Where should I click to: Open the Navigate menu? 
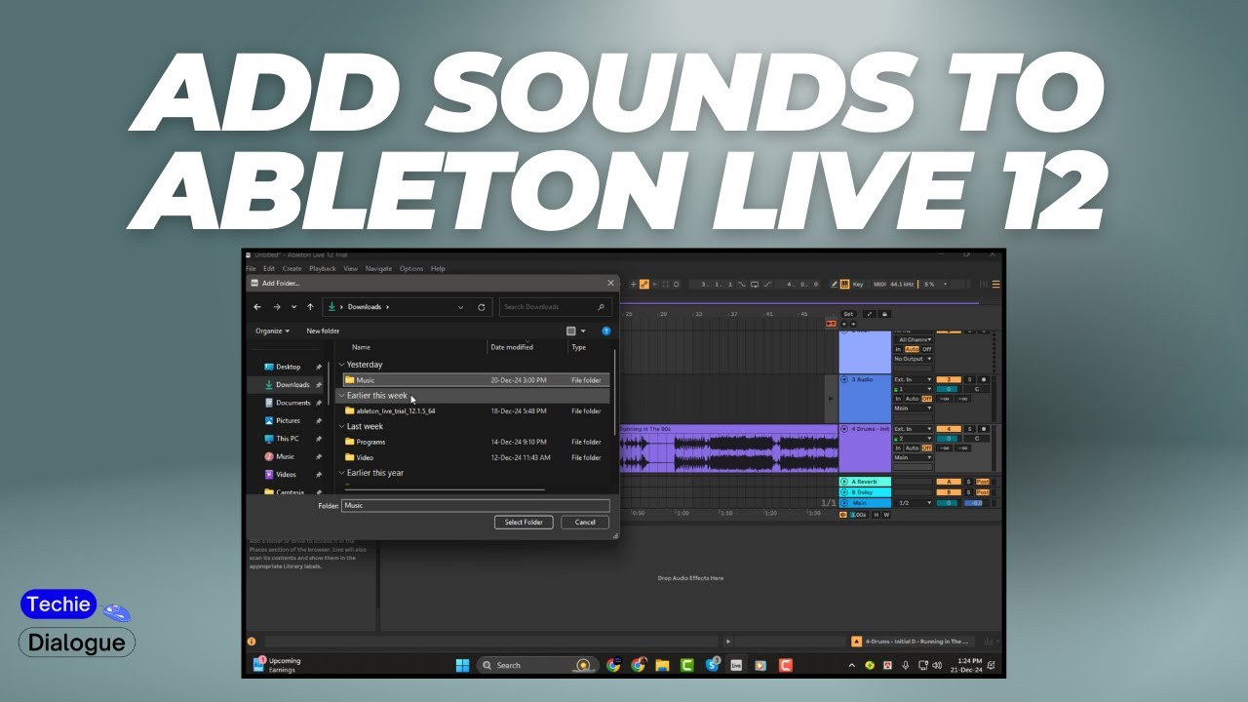pyautogui.click(x=378, y=268)
